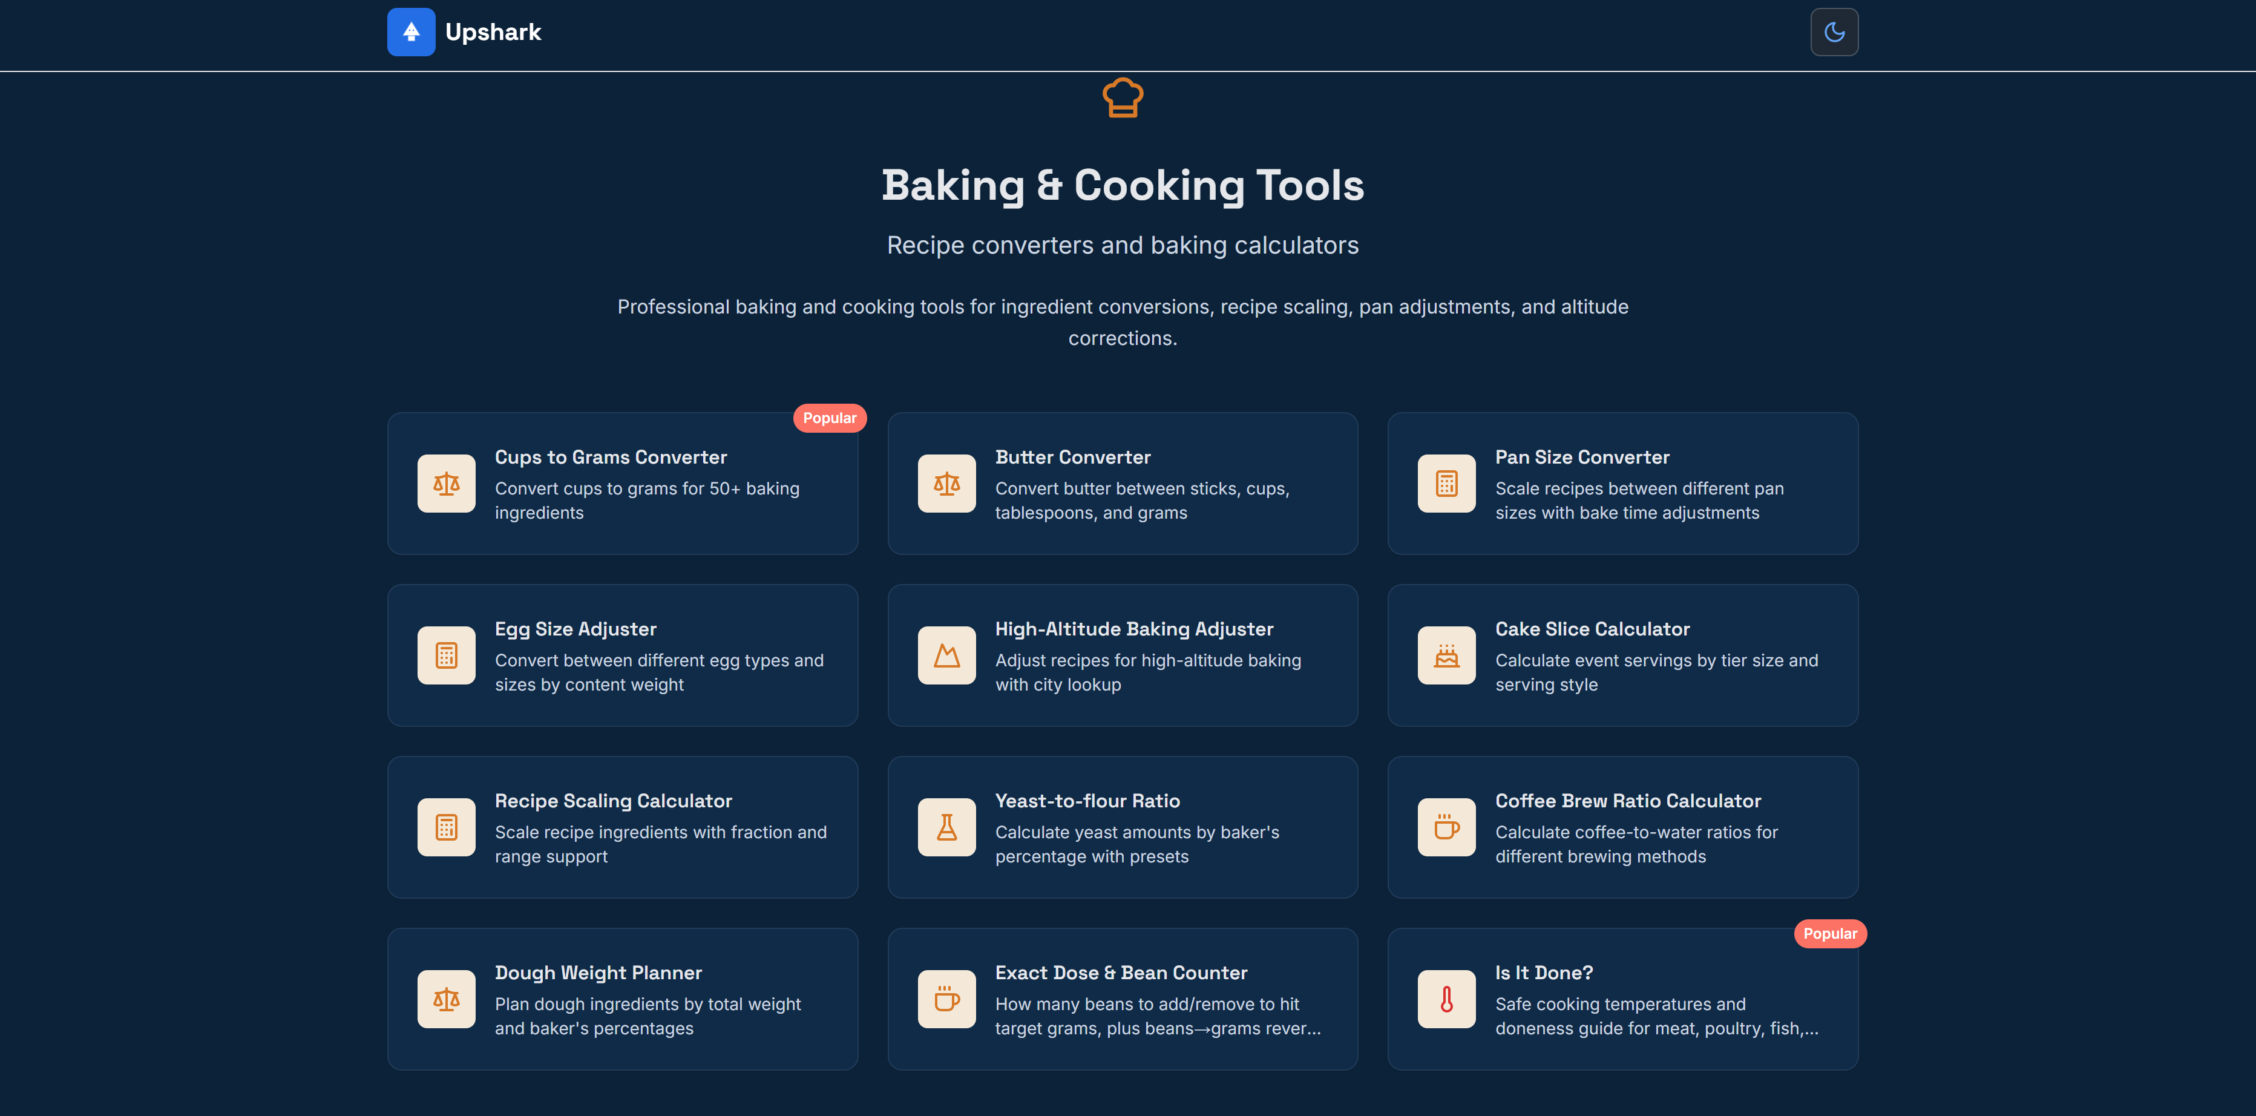This screenshot has height=1116, width=2256.
Task: Click the thermometer icon for Is It Done?
Action: point(1446,999)
